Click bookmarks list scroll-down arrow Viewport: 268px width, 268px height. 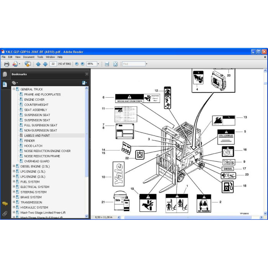[x=87, y=216]
